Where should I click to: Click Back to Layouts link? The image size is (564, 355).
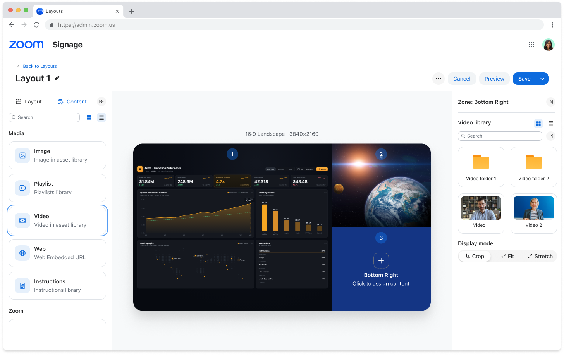coord(37,66)
